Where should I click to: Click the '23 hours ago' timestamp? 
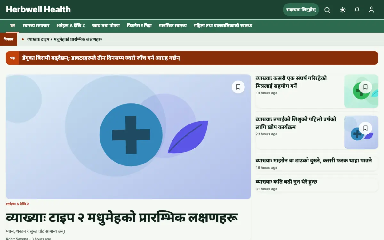(x=266, y=134)
